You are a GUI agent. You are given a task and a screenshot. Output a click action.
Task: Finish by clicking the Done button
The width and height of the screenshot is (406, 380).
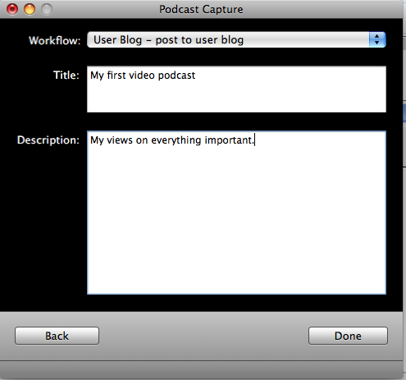pyautogui.click(x=348, y=336)
